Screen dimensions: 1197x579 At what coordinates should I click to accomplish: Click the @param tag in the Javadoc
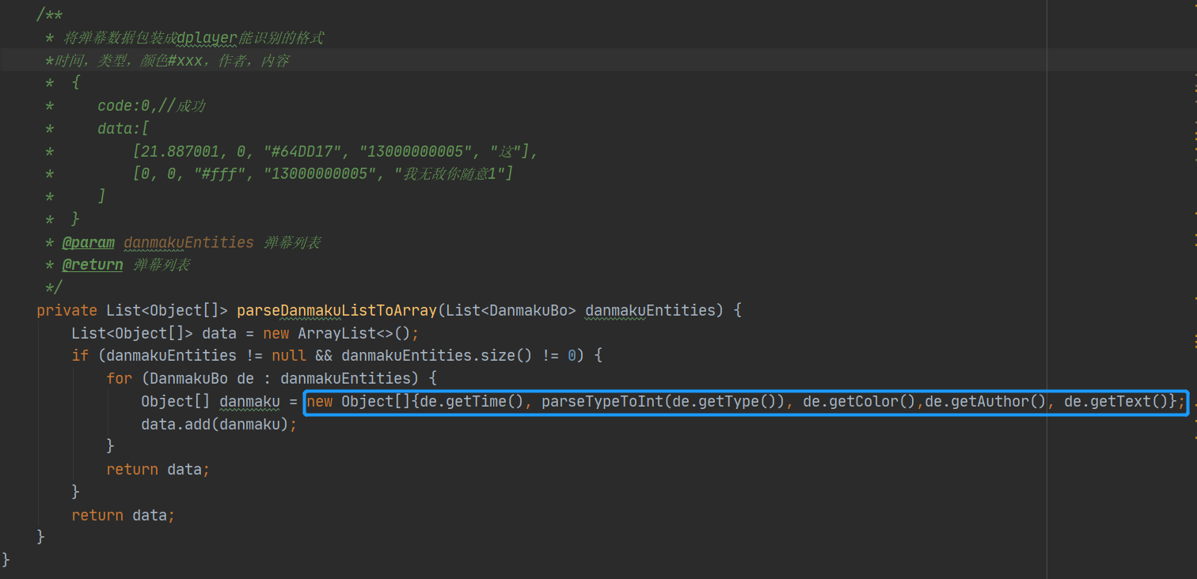(x=88, y=242)
